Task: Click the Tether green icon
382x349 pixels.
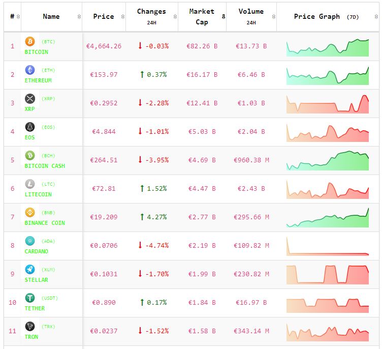Action: coord(29,298)
